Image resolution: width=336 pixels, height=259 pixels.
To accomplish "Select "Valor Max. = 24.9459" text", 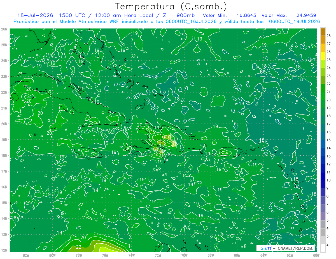I will (x=289, y=15).
